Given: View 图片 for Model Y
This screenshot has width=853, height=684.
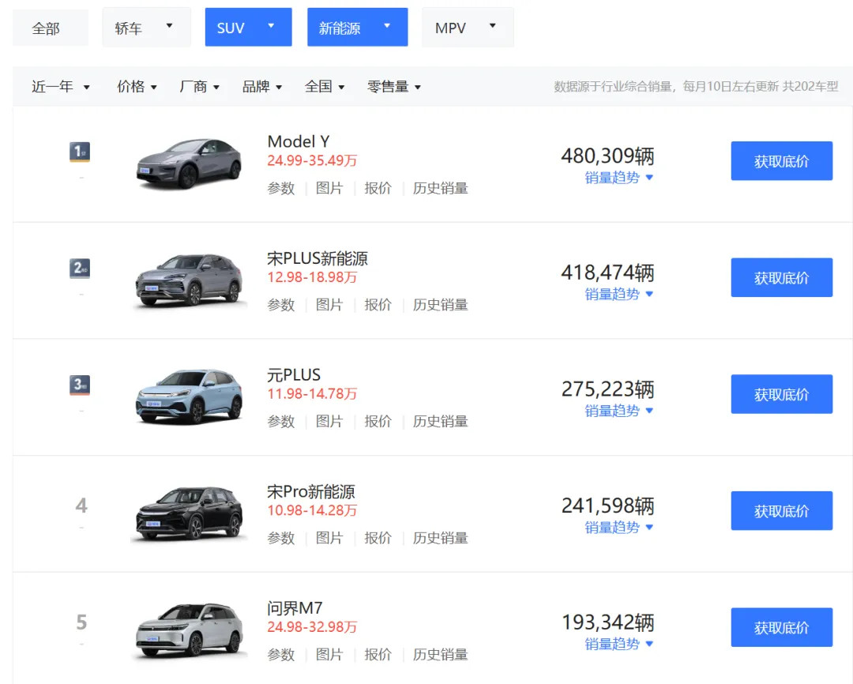Looking at the screenshot, I should (329, 188).
